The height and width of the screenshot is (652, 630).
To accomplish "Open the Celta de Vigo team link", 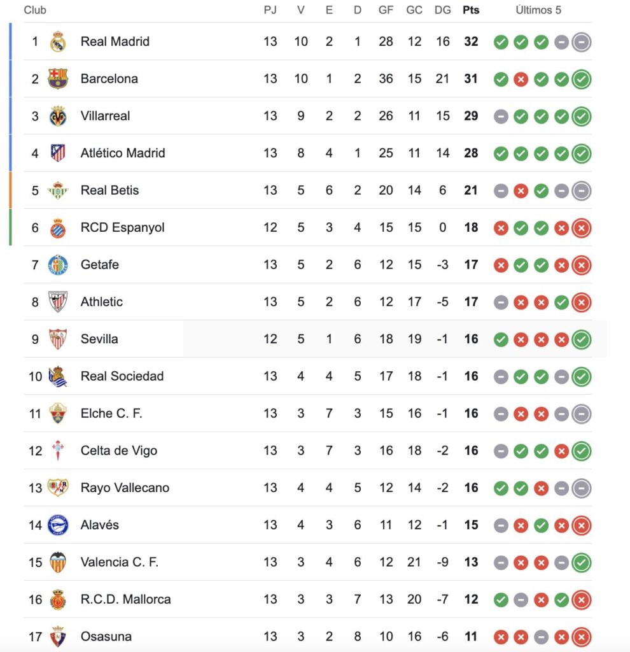I will tap(118, 451).
